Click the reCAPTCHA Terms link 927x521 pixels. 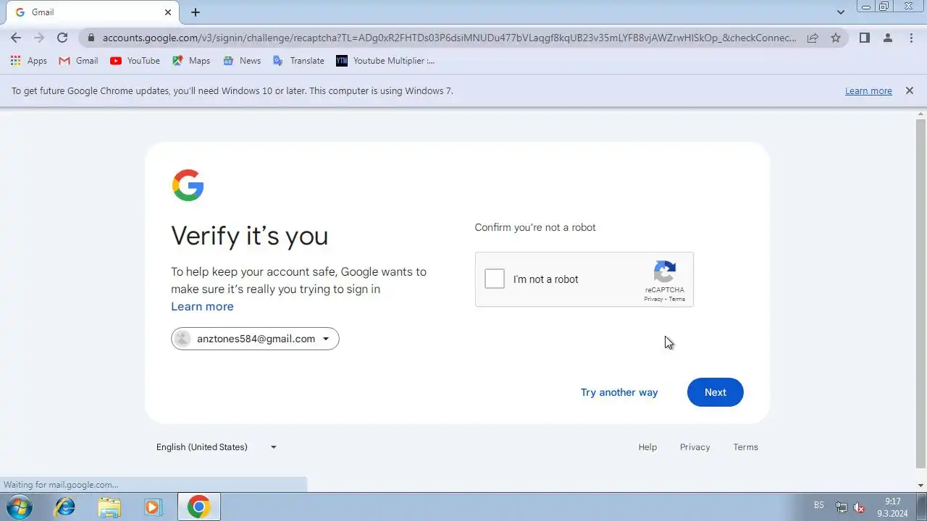(677, 299)
